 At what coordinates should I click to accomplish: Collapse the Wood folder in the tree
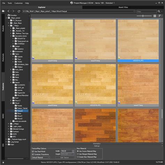point(11,103)
